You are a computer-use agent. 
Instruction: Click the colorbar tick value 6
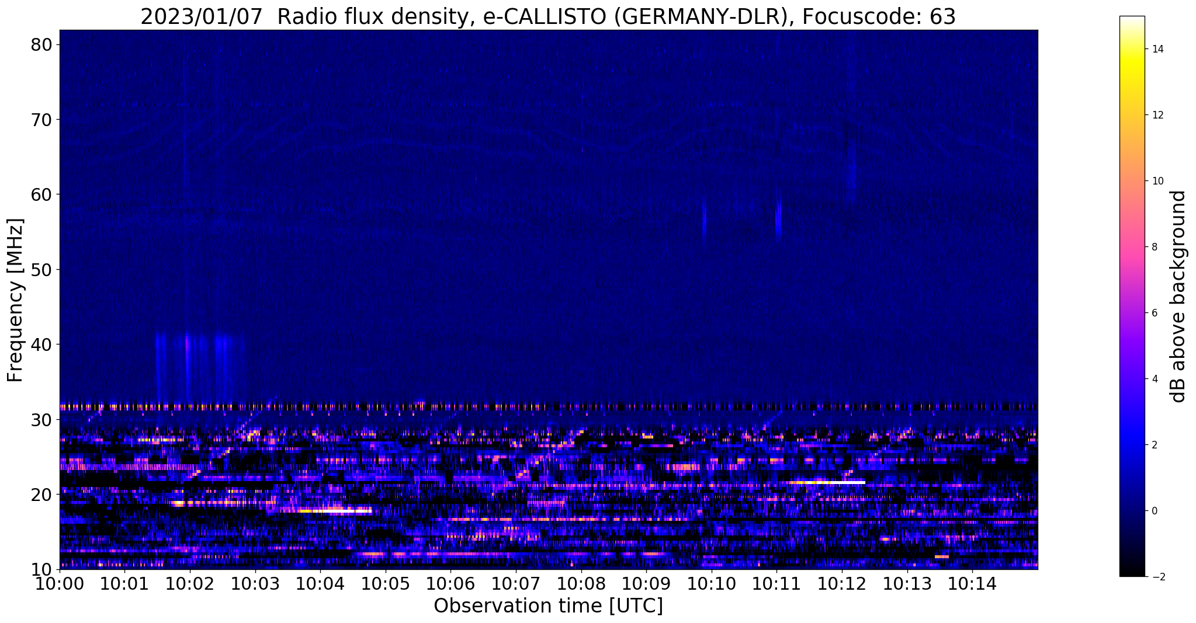pos(1154,313)
